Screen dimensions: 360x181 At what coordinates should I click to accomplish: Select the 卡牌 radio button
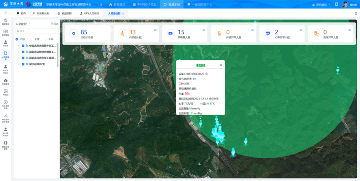tap(32, 39)
